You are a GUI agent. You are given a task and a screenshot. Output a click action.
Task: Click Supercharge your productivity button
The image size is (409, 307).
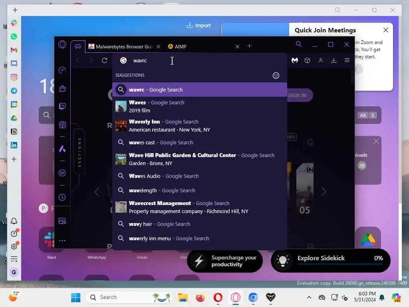(x=225, y=261)
